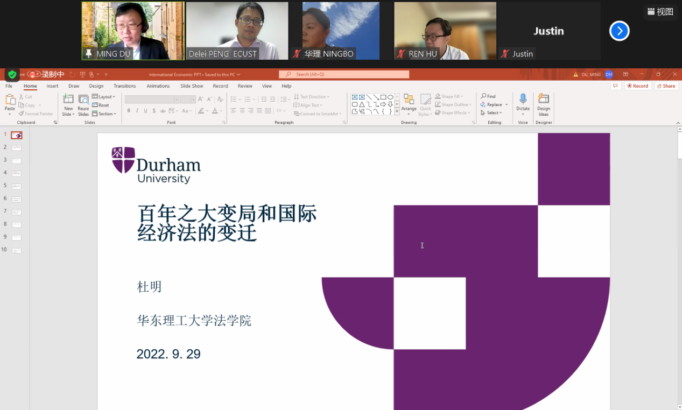Open the Section dropdown
Viewport: 682px width, 410px height.
(x=104, y=114)
